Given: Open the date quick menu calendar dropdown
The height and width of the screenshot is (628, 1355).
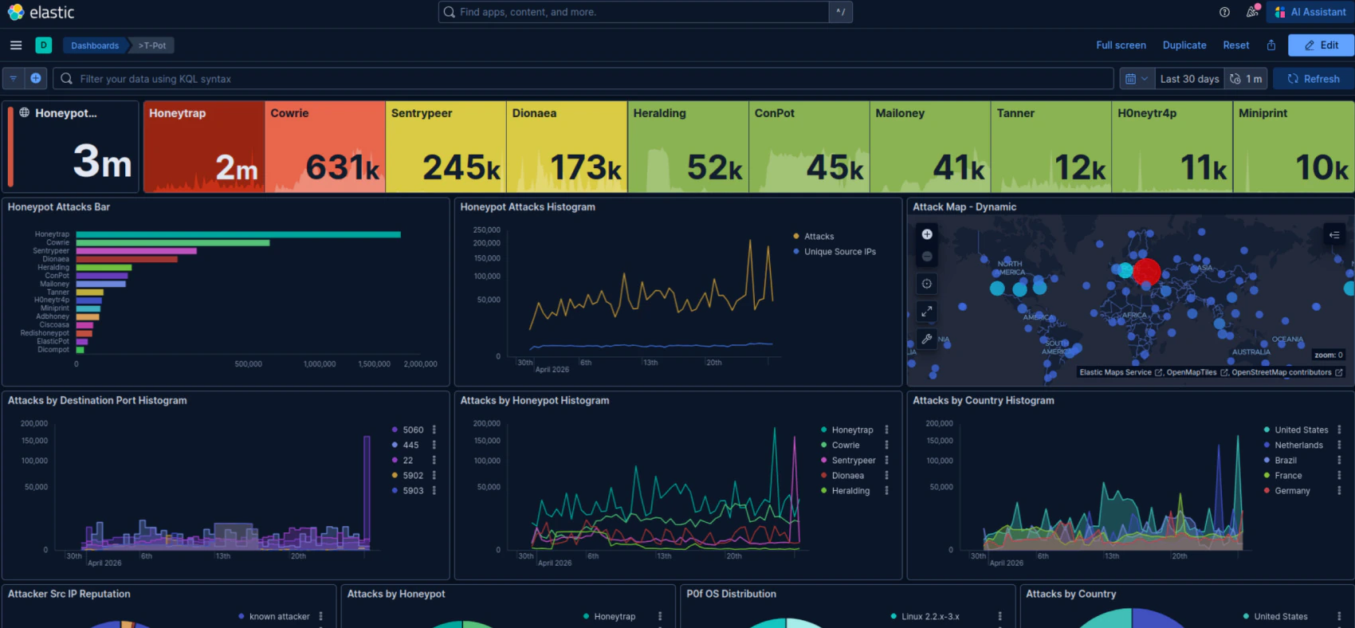Looking at the screenshot, I should click(1137, 79).
